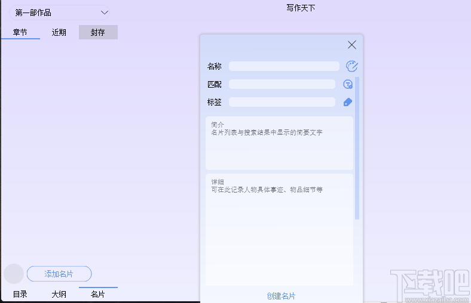
Task: Click the 添加名片 button
Action: tap(59, 274)
